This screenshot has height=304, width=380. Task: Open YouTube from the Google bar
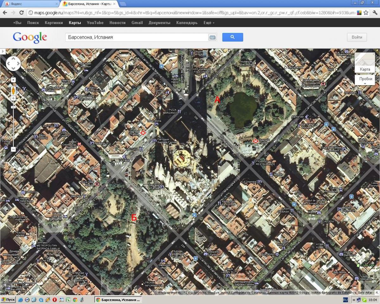click(x=95, y=23)
